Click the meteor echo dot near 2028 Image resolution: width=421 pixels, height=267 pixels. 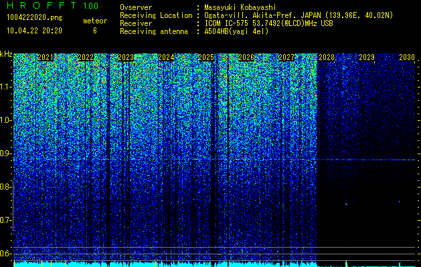point(346,204)
